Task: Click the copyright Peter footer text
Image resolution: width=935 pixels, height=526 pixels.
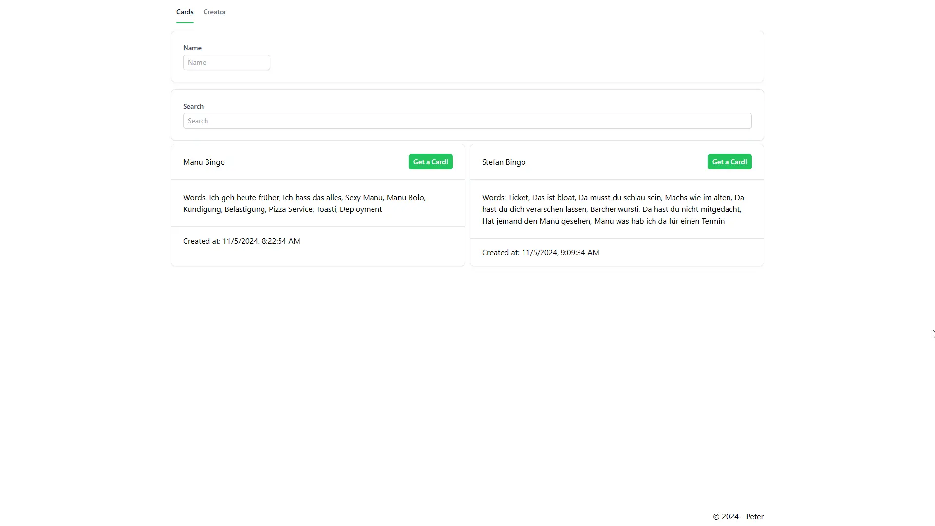Action: [738, 517]
